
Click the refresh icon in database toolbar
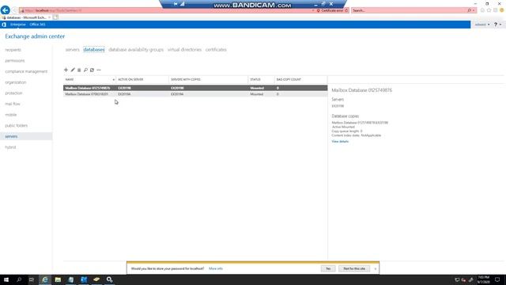92,70
